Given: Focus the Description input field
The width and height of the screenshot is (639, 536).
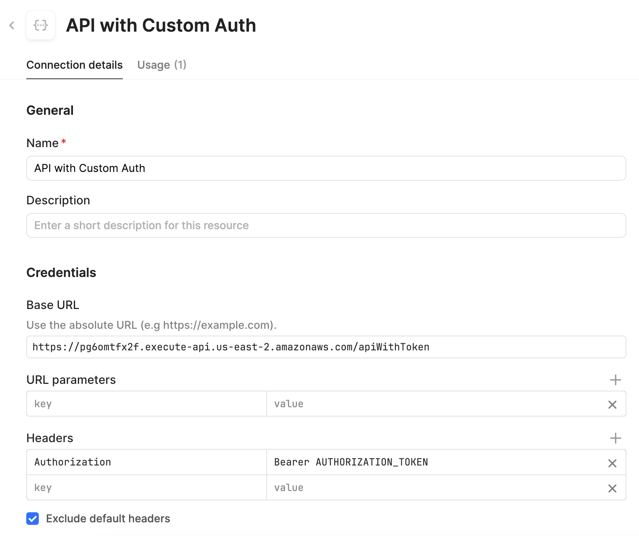Looking at the screenshot, I should (x=326, y=226).
